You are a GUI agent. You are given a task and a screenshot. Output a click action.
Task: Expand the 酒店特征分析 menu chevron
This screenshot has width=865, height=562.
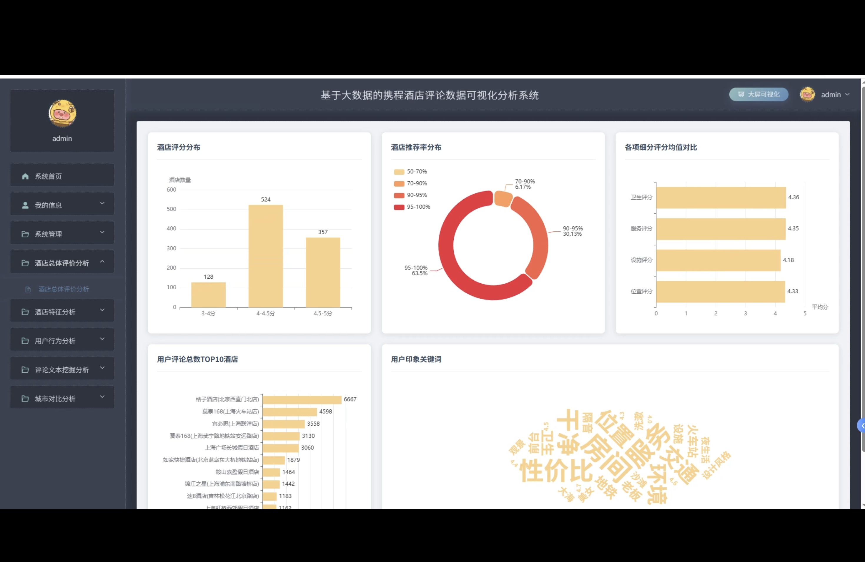pyautogui.click(x=102, y=310)
